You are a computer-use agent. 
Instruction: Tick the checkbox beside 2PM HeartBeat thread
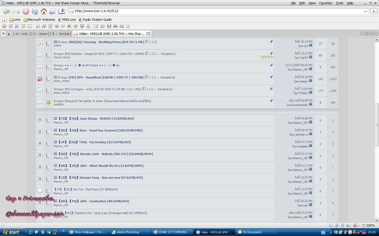tap(56, 77)
